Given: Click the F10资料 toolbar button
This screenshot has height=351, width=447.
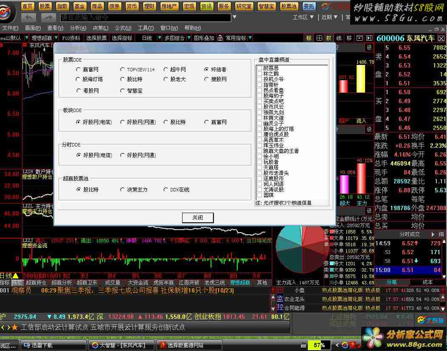Looking at the screenshot, I should (71, 38).
